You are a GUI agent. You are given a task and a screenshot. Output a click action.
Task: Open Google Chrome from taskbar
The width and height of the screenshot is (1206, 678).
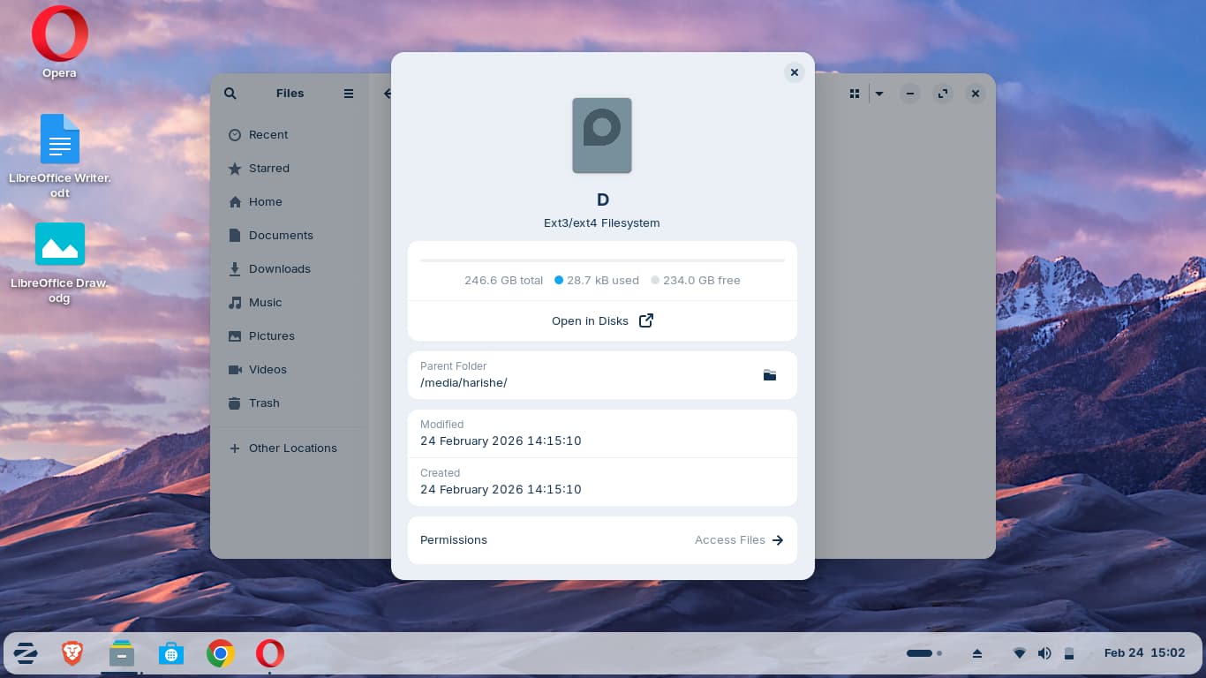[221, 653]
